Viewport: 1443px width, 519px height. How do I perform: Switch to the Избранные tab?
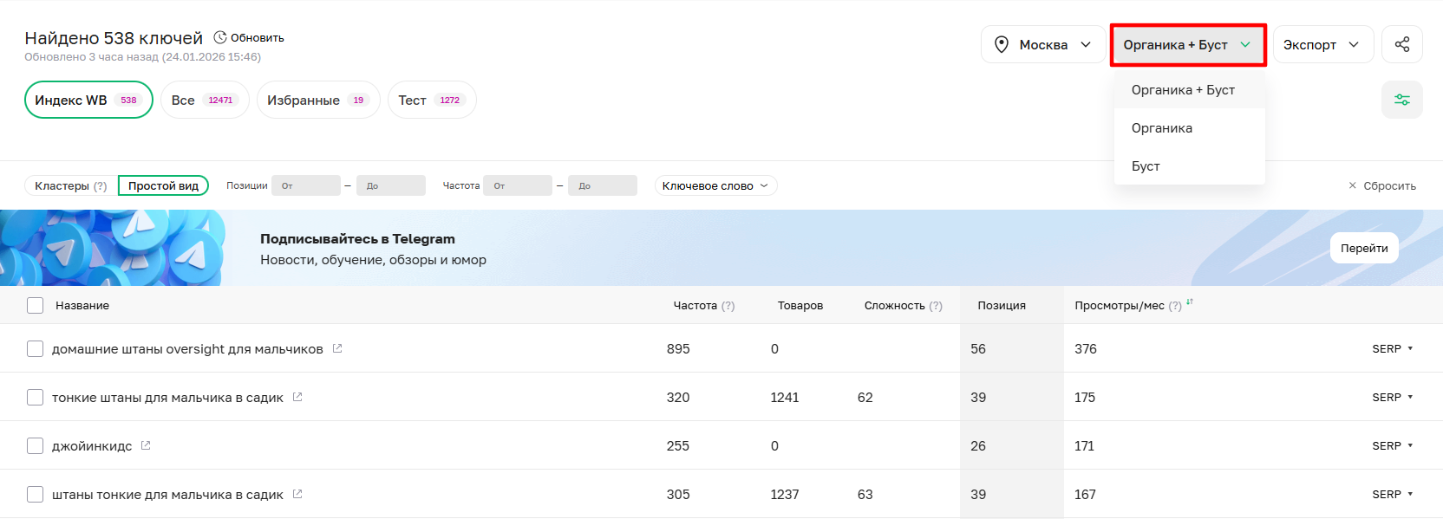coord(317,100)
